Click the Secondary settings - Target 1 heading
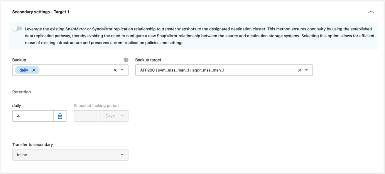 point(41,12)
